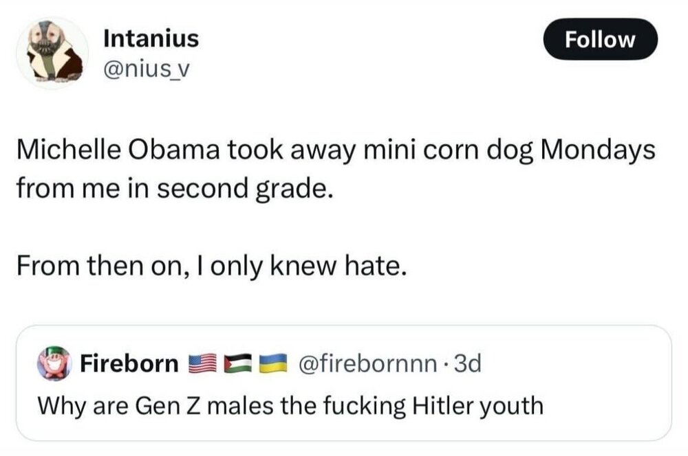The image size is (688, 456).
Task: Click the line "From then on, I only knew hate."
Action: click(x=208, y=265)
